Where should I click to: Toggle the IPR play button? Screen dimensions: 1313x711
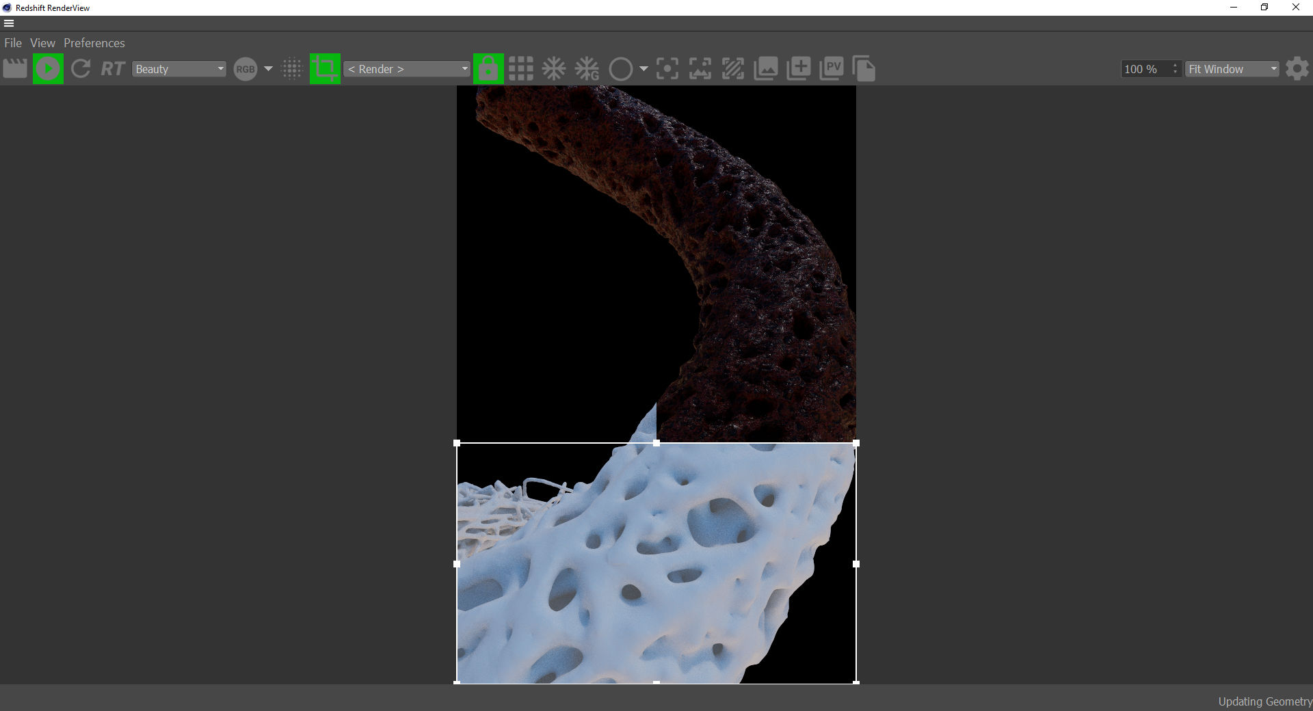click(x=48, y=69)
